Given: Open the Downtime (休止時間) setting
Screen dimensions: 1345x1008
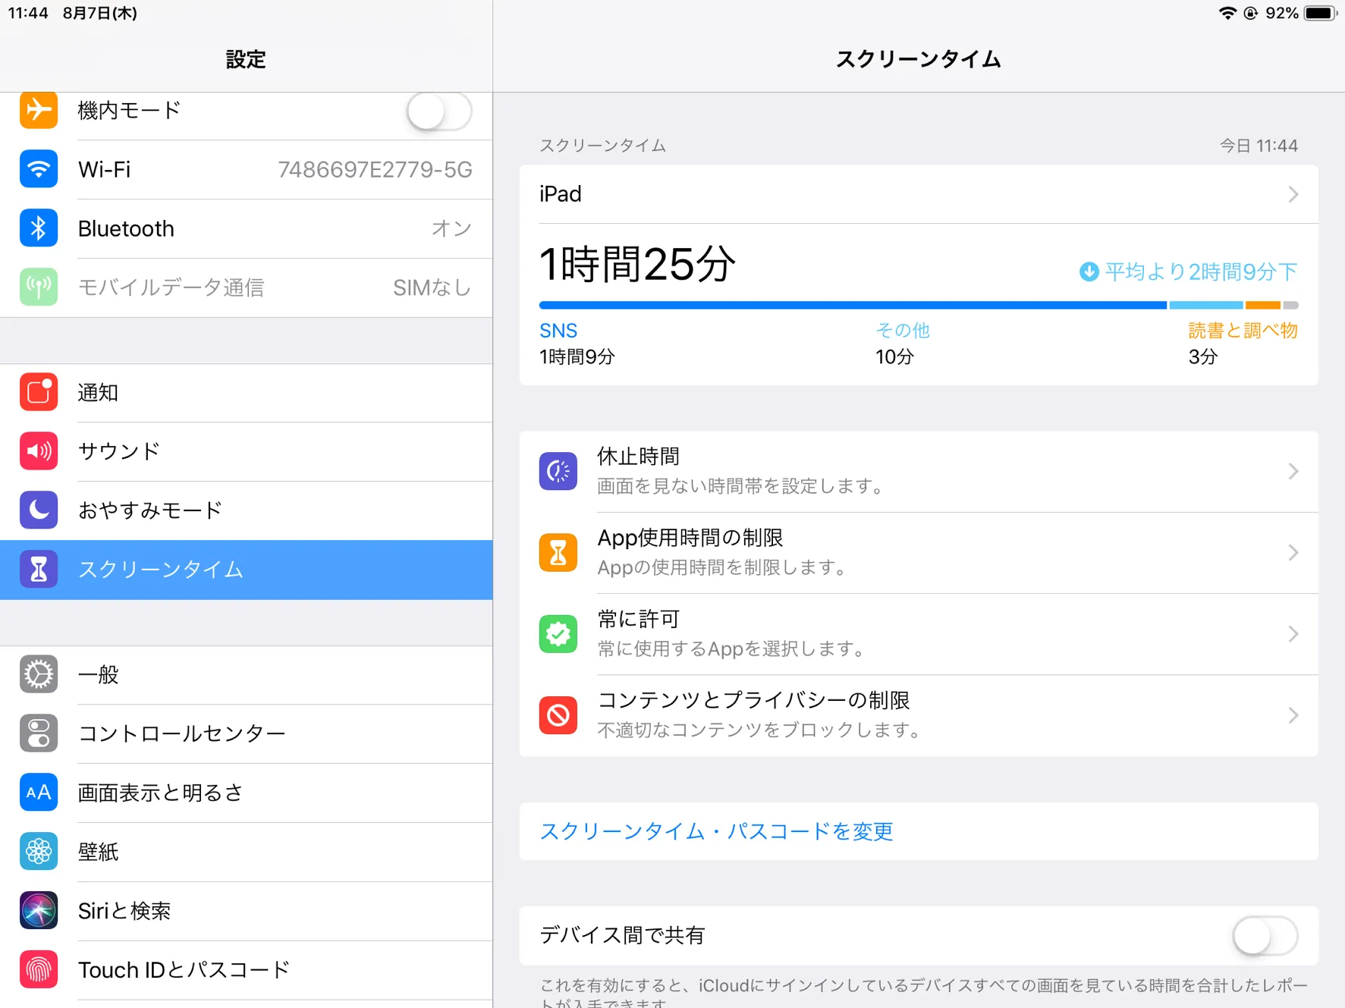Looking at the screenshot, I should (919, 472).
